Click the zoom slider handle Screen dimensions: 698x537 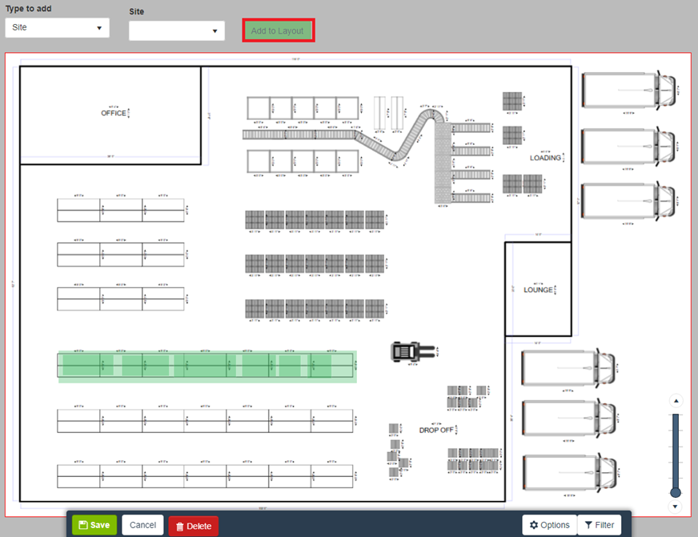676,491
